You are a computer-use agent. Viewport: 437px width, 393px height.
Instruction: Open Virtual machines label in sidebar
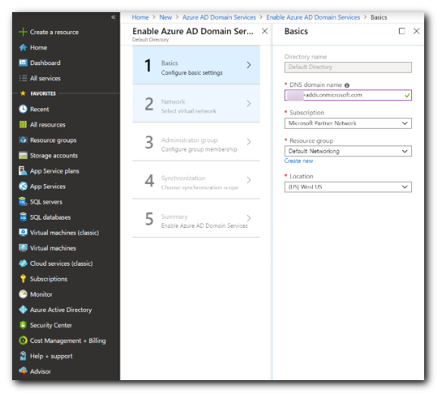53,248
